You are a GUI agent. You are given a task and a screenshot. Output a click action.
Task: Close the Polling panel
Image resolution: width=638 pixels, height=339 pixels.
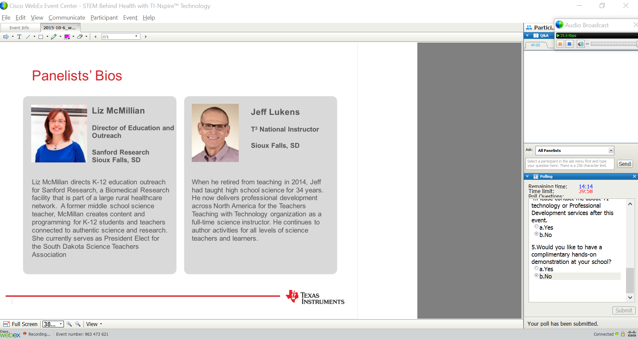click(x=634, y=176)
